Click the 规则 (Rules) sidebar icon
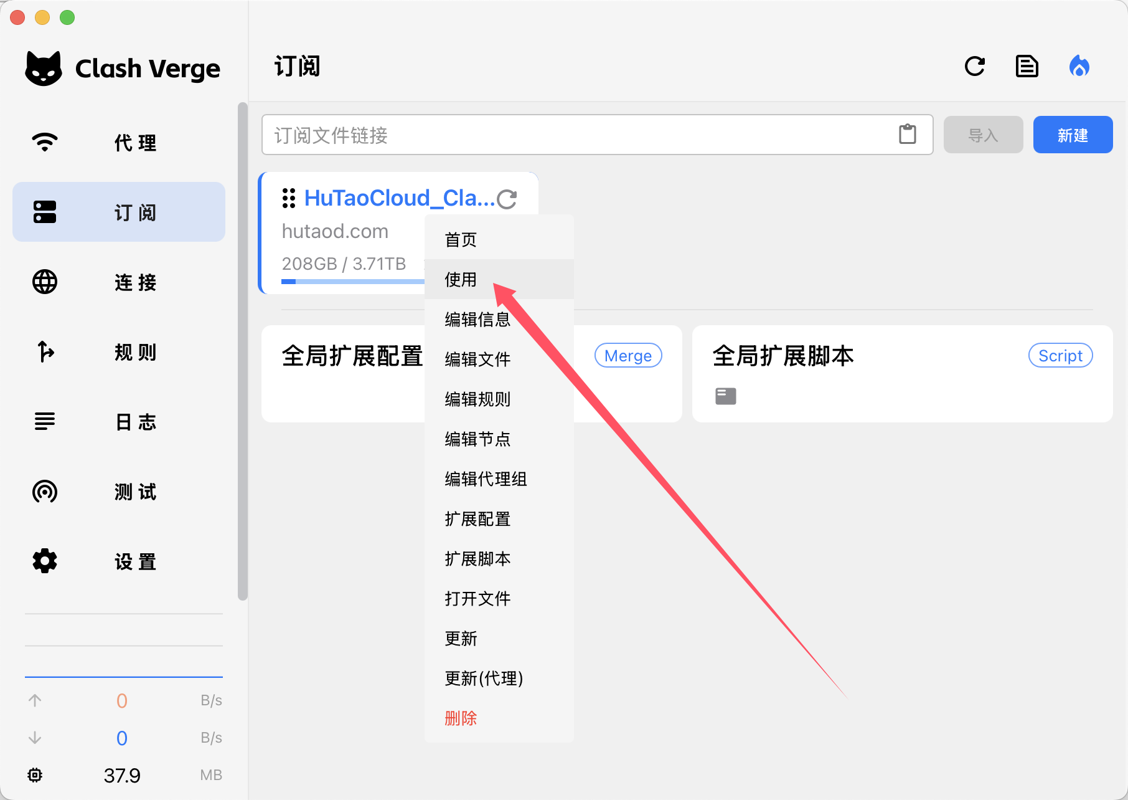The image size is (1128, 800). (x=44, y=352)
